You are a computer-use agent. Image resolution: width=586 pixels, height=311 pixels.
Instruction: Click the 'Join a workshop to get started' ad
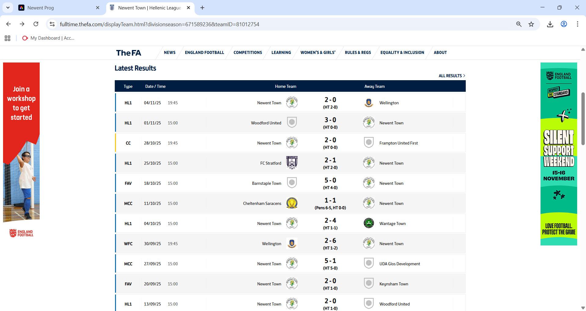pos(21,142)
